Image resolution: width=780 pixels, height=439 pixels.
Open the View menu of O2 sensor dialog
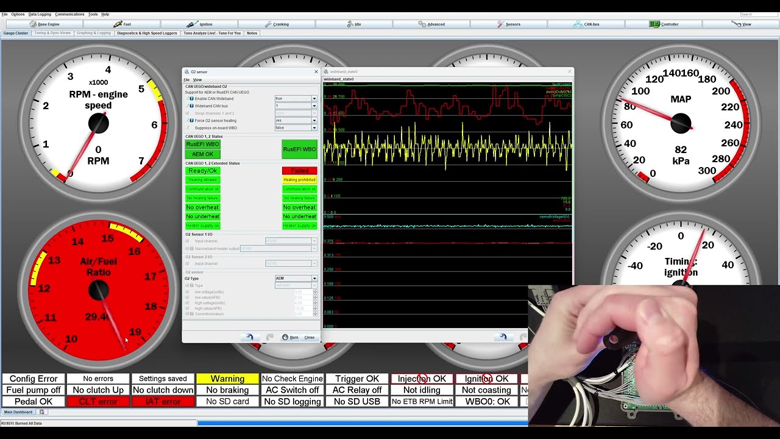point(197,80)
